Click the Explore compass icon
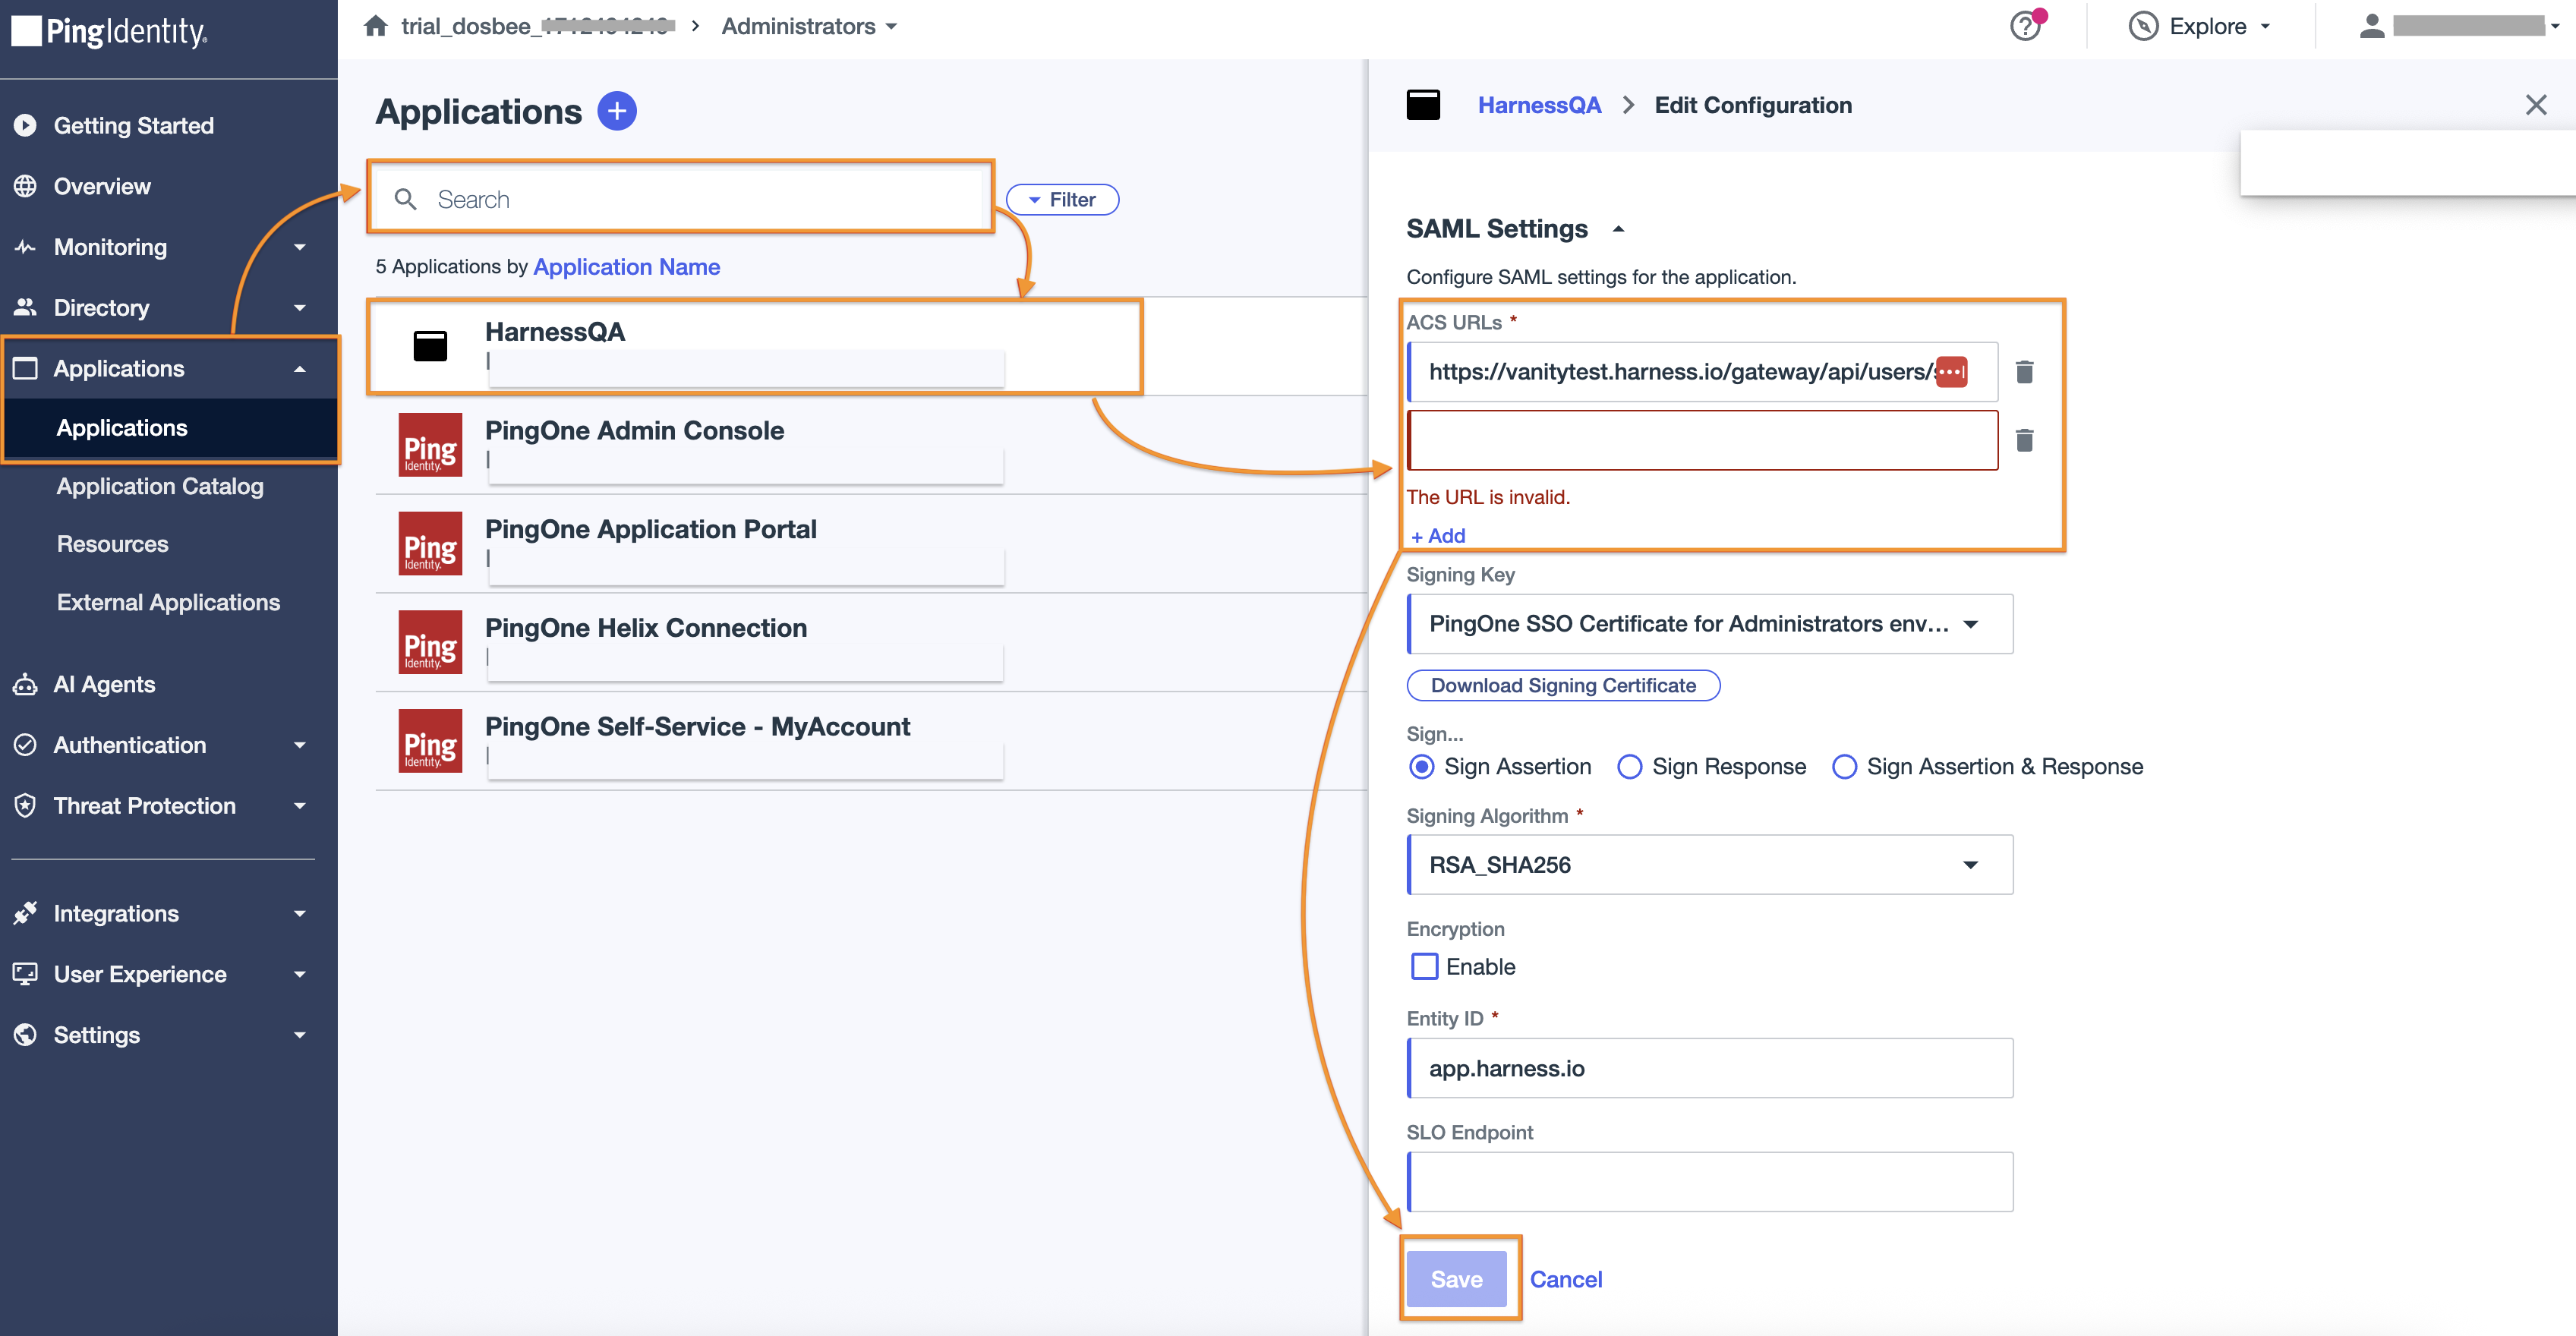 [x=2143, y=26]
